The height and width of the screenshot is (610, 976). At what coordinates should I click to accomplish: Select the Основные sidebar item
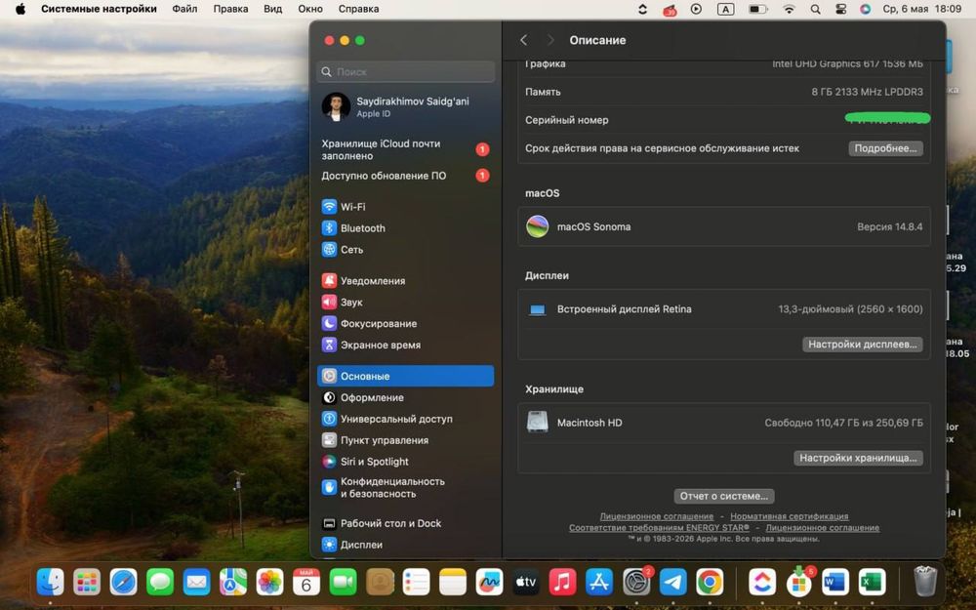(x=405, y=376)
